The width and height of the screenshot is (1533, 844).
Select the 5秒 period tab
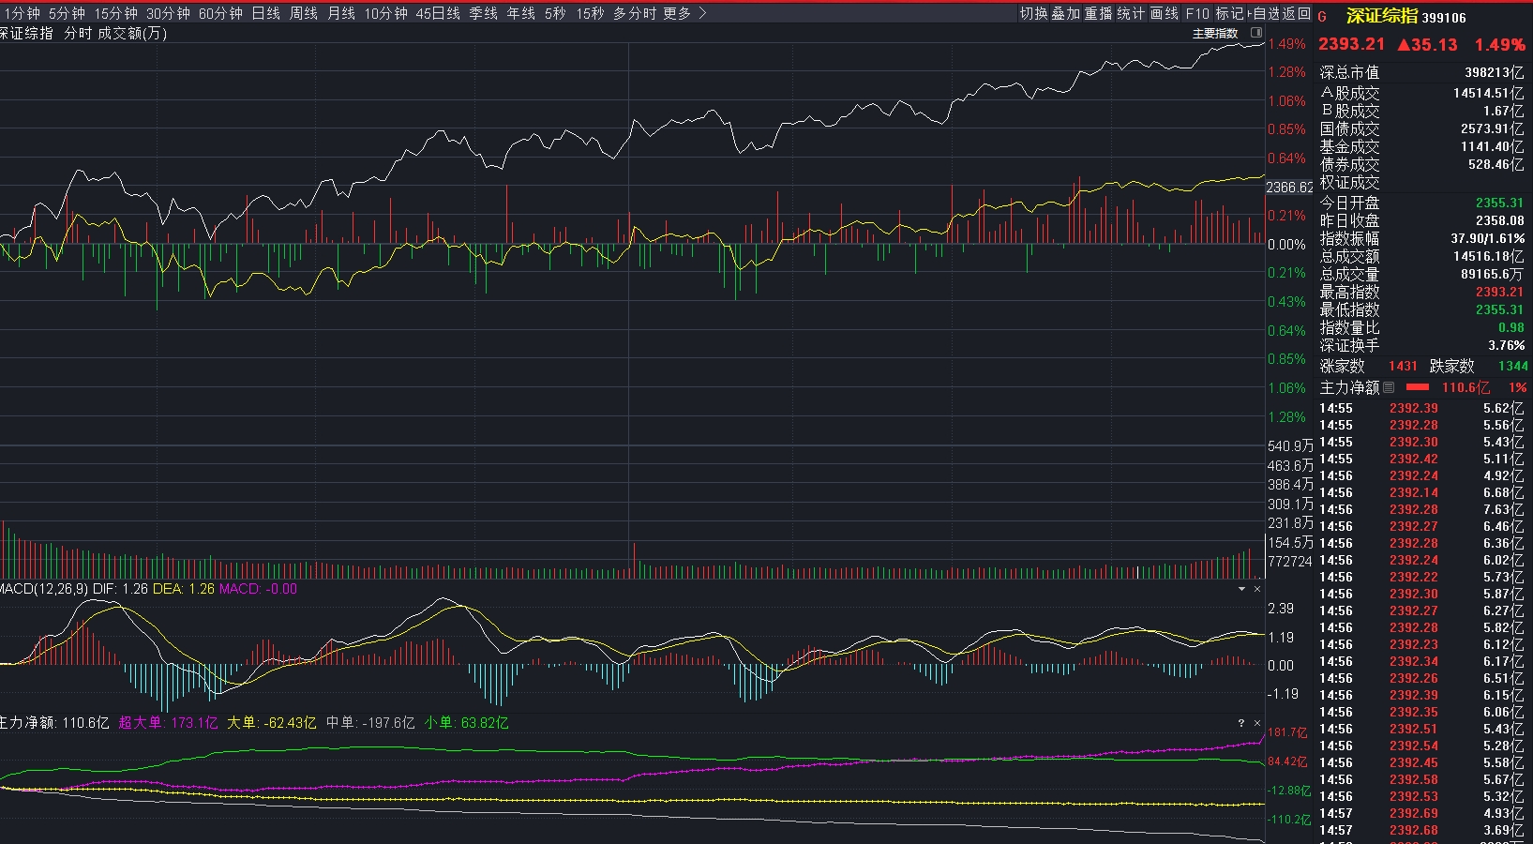(555, 13)
